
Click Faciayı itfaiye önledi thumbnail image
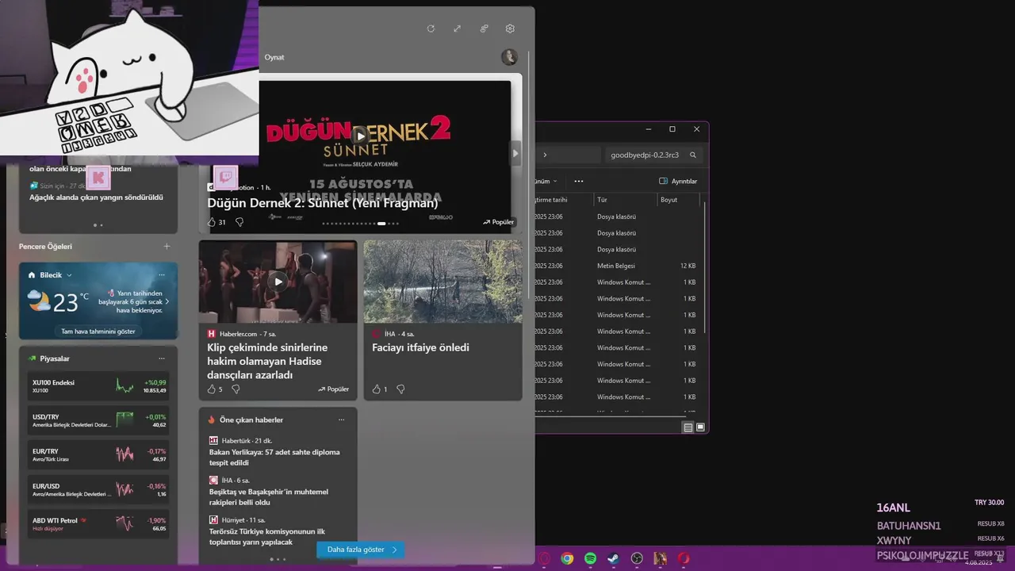[x=443, y=282]
